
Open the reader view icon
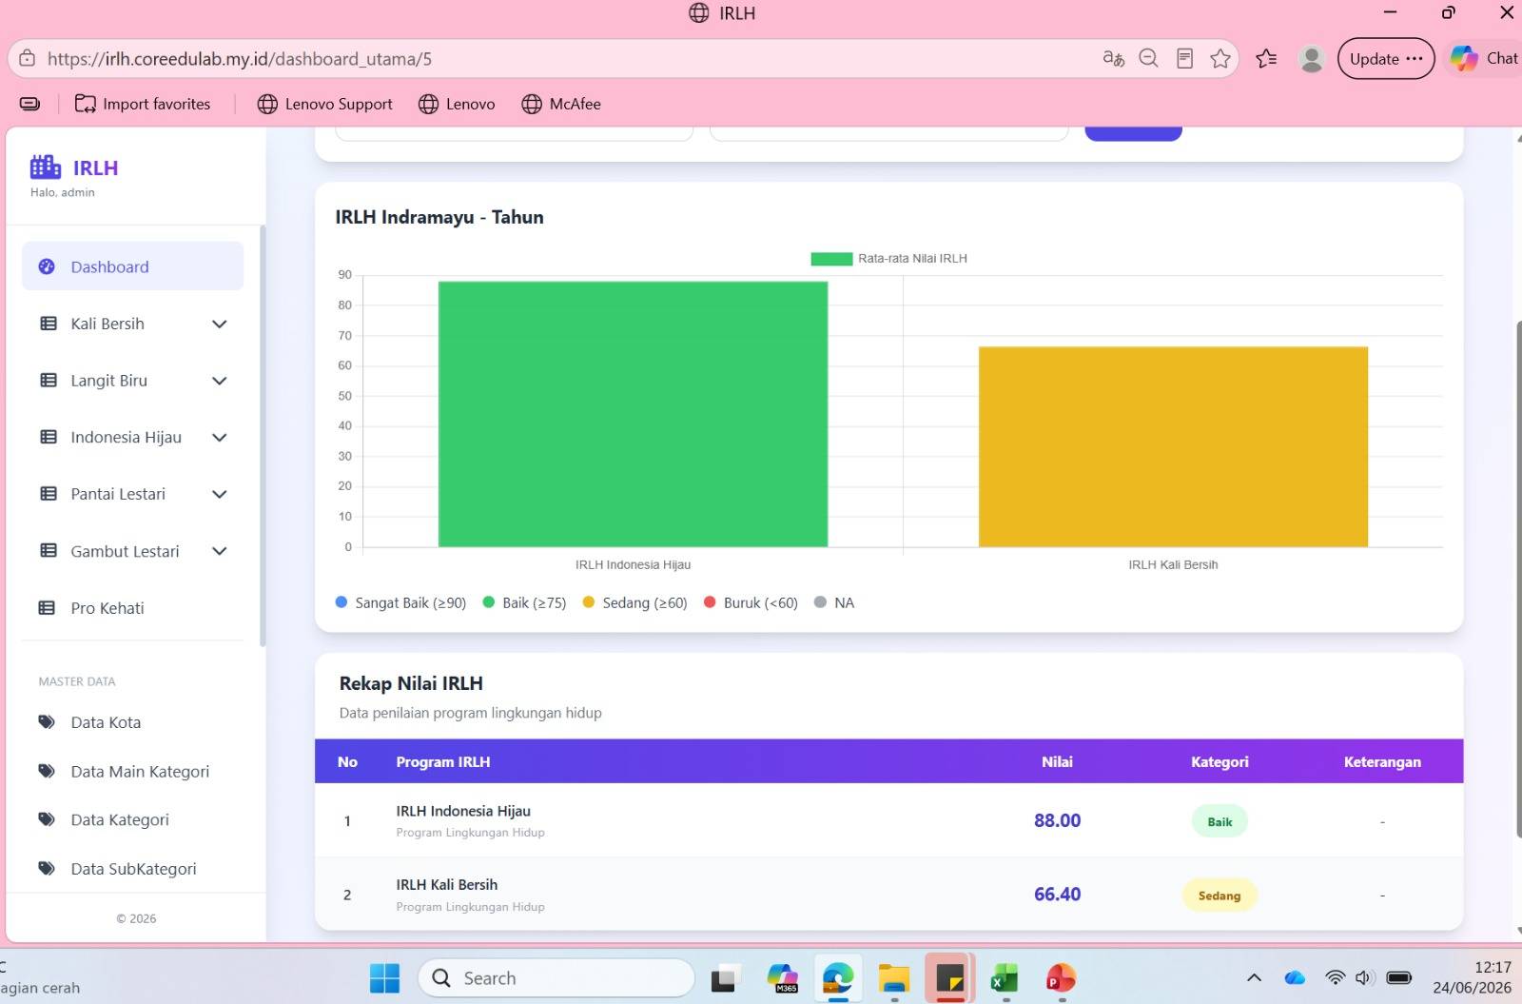[x=1184, y=58]
